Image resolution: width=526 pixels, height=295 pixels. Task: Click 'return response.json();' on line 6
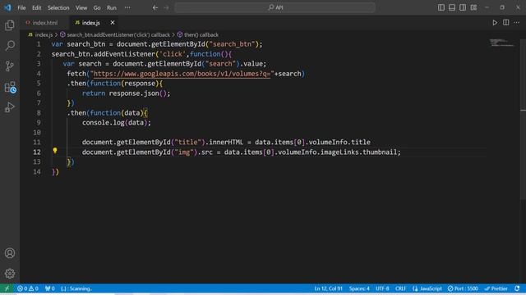(x=126, y=93)
